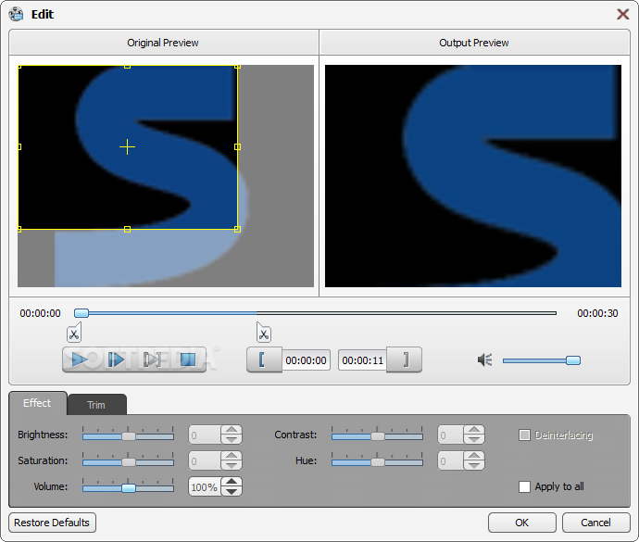Set trim end with right bracket button

[x=404, y=359]
